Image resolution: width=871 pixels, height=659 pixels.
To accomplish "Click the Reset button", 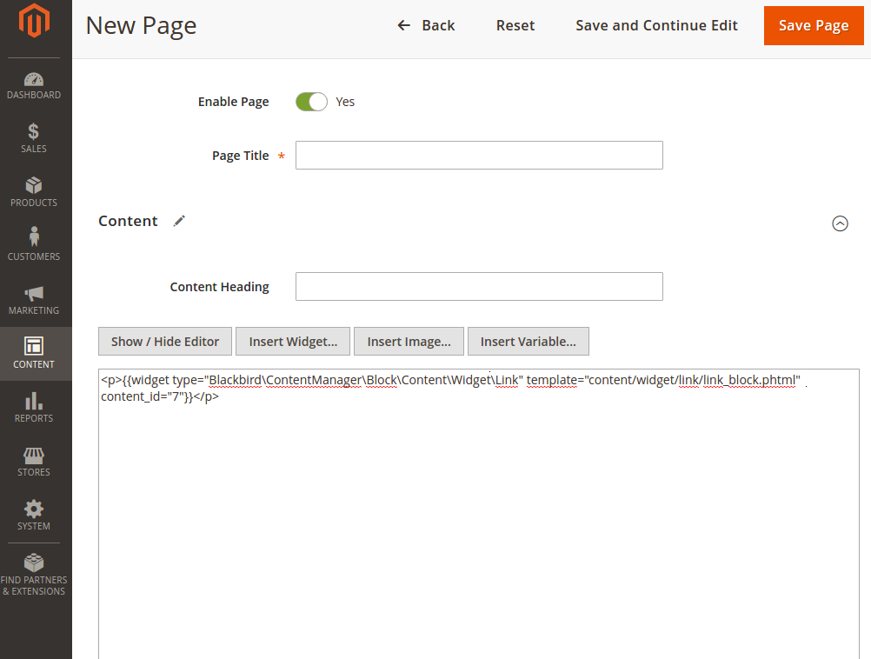I will [515, 25].
